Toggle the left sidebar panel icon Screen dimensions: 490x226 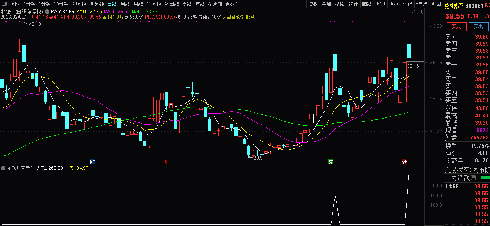tap(4, 4)
